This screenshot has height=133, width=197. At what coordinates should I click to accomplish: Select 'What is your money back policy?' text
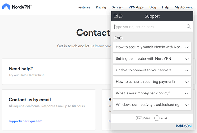coord(143,93)
